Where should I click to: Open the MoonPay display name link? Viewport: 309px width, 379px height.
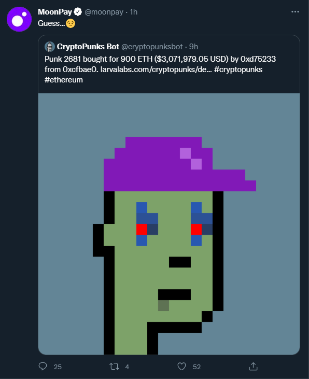coord(55,12)
